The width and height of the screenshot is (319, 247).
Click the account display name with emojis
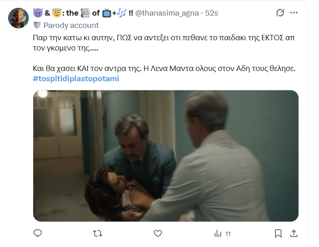coord(83,13)
